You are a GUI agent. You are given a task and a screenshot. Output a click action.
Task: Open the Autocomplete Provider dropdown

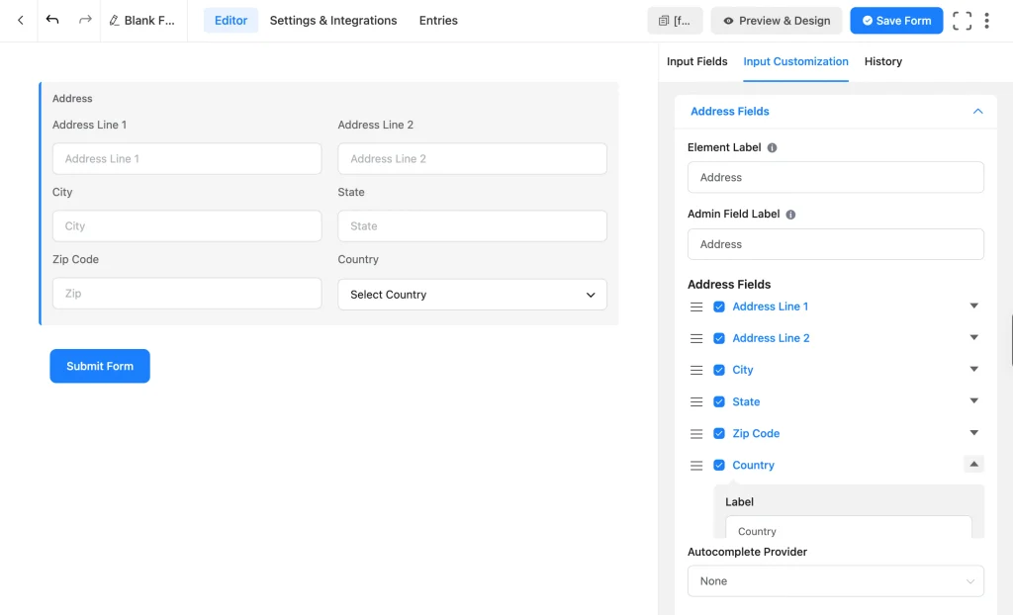[835, 580]
